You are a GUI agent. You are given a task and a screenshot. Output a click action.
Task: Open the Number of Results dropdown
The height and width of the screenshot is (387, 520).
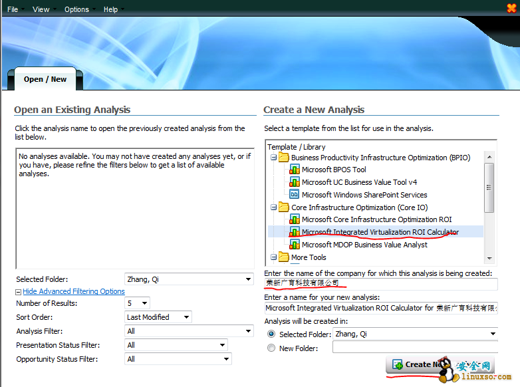[144, 303]
